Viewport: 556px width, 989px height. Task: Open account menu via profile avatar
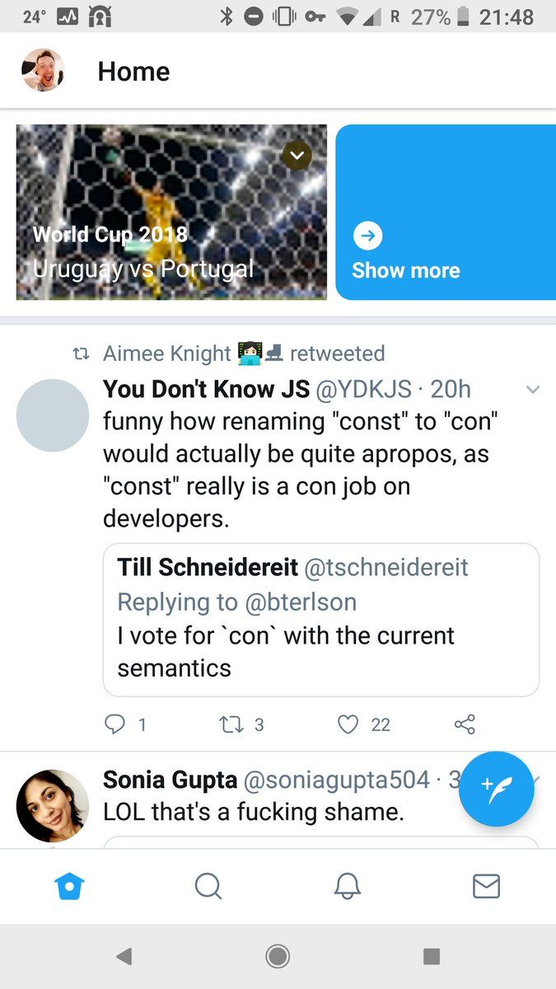point(43,70)
